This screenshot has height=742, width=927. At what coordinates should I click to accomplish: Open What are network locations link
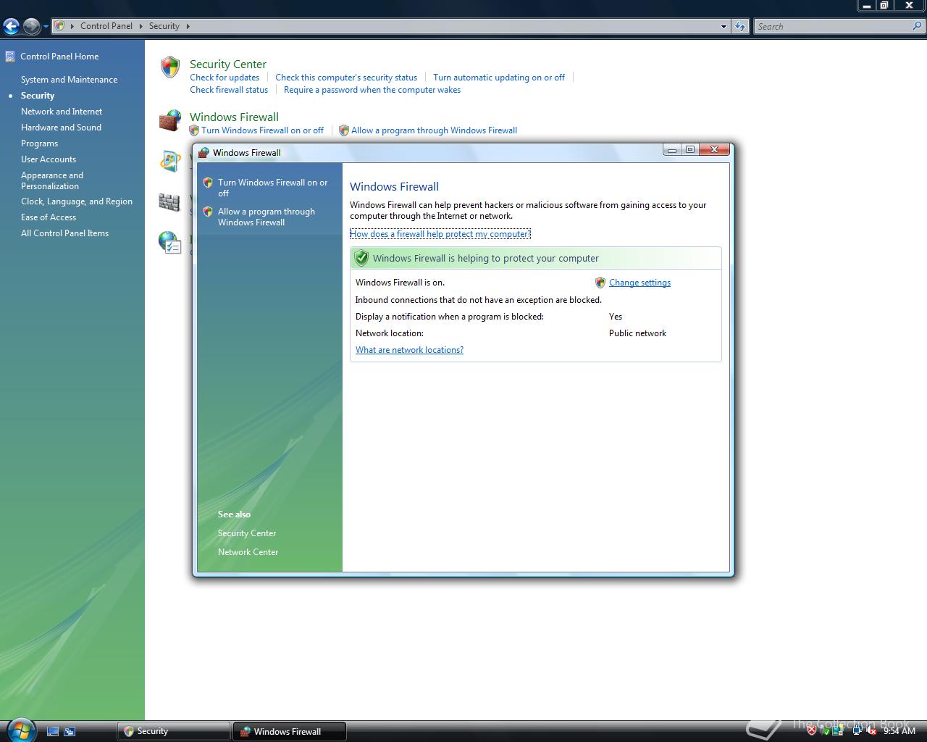pyautogui.click(x=409, y=350)
